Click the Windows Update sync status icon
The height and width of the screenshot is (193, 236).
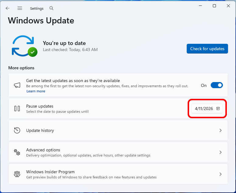[x=25, y=46]
